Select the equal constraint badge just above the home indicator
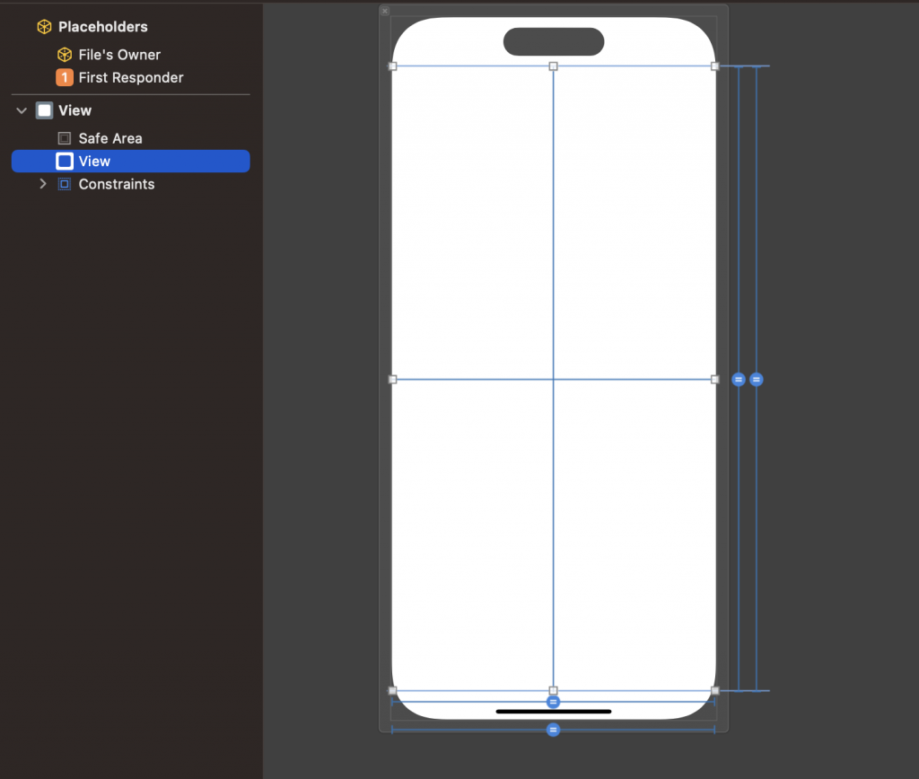The height and width of the screenshot is (779, 919). pos(553,702)
